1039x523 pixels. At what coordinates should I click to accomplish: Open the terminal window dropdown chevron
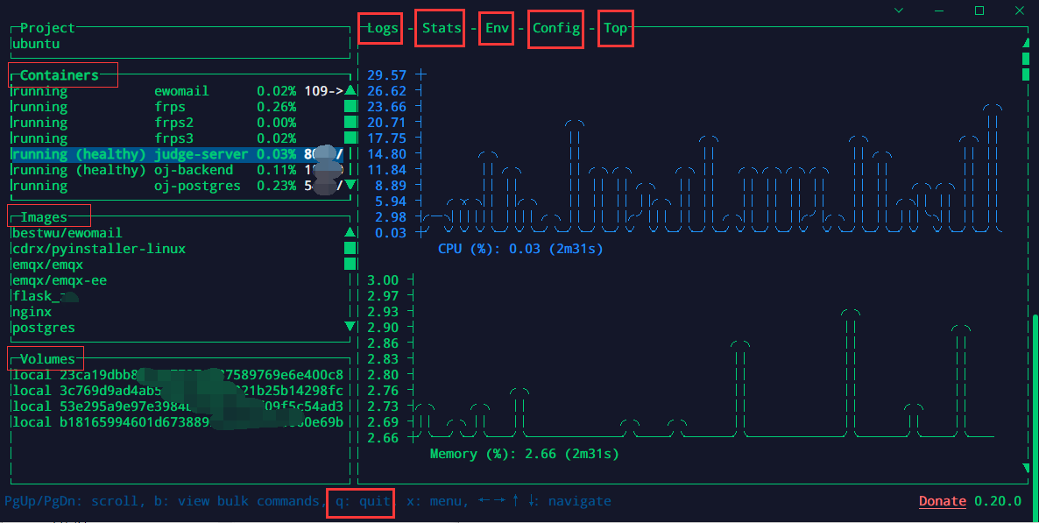pyautogui.click(x=899, y=11)
